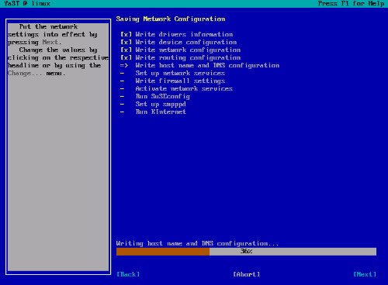The width and height of the screenshot is (388, 285).
Task: Select the 'Run KInternet' step text
Action: [x=161, y=112]
